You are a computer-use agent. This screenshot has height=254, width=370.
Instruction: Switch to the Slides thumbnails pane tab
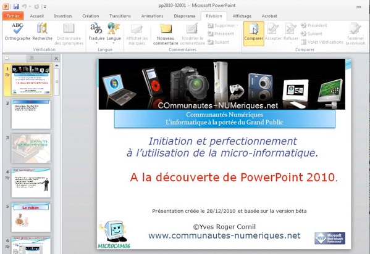click(x=7, y=58)
